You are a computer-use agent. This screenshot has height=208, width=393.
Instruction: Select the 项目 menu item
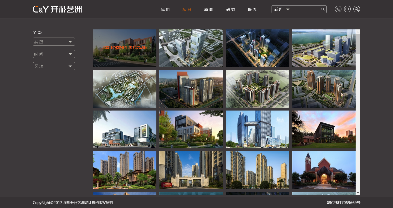click(187, 10)
